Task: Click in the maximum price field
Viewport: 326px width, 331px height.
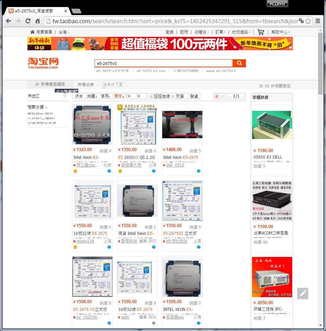Action: (141, 96)
